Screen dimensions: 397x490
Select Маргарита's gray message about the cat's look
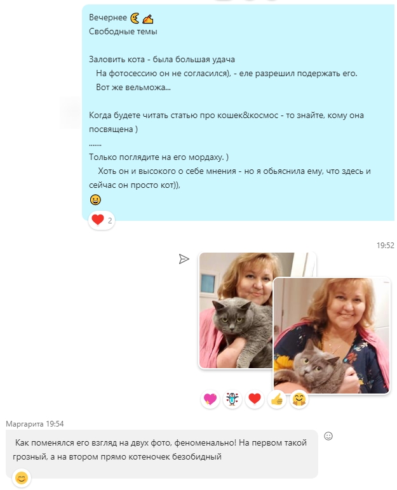[x=162, y=454]
